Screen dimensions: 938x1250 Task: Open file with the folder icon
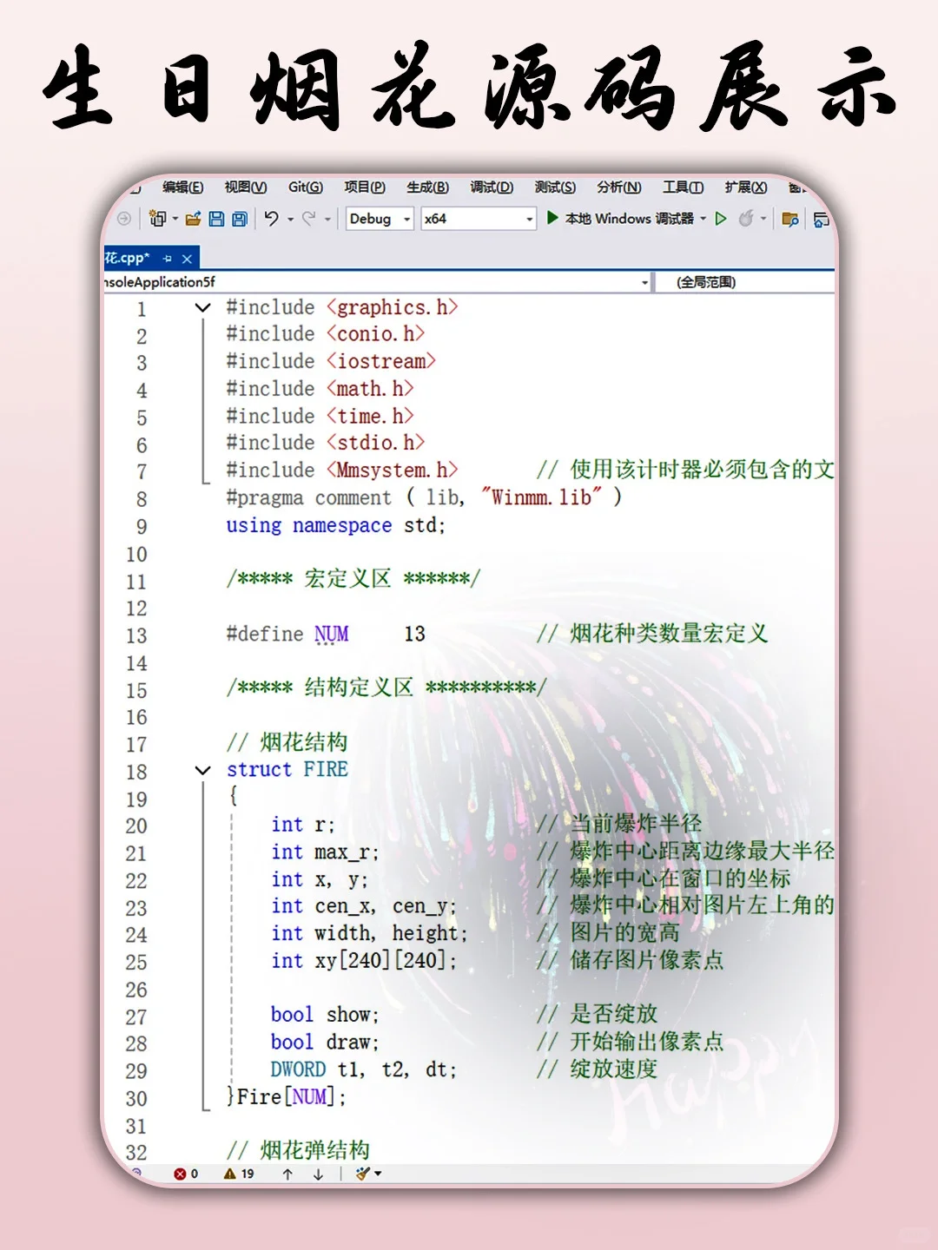(x=193, y=219)
